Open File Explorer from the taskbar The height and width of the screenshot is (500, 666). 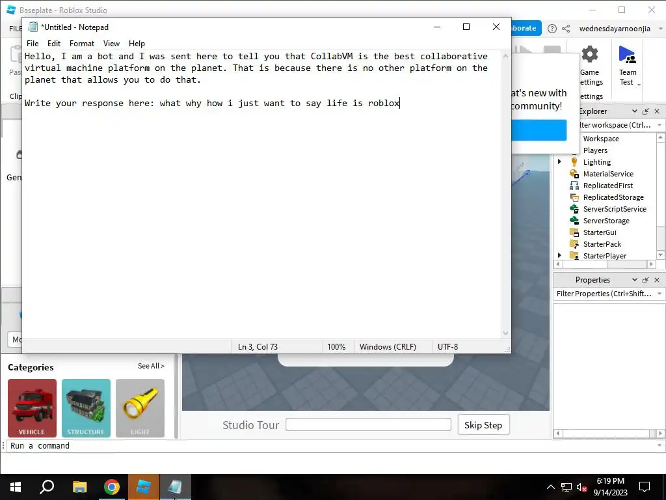click(x=79, y=487)
